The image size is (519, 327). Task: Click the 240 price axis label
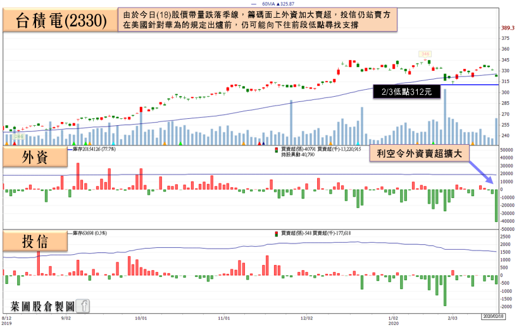pos(506,135)
